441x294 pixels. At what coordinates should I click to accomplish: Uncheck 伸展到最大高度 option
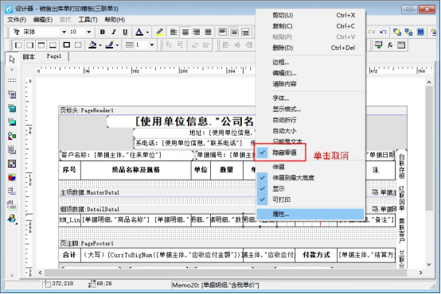coord(293,178)
